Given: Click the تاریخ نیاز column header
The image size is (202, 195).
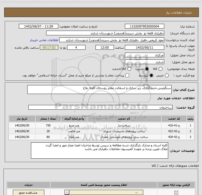Looking at the screenshot, I should 22,119.
